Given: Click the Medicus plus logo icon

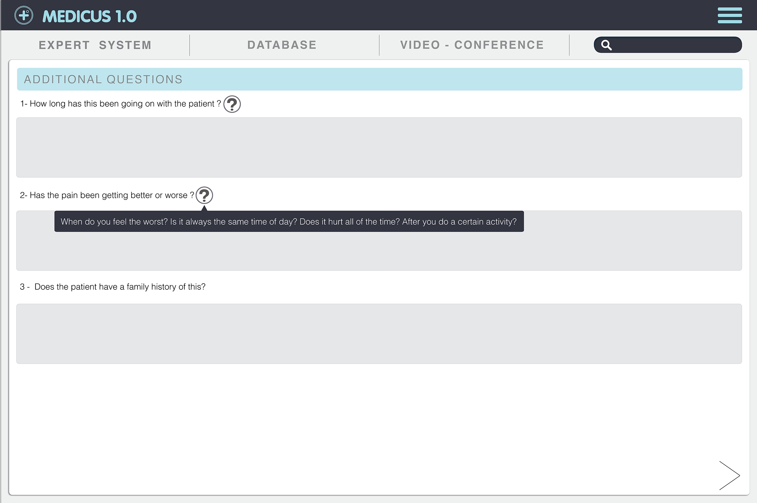Looking at the screenshot, I should [24, 15].
